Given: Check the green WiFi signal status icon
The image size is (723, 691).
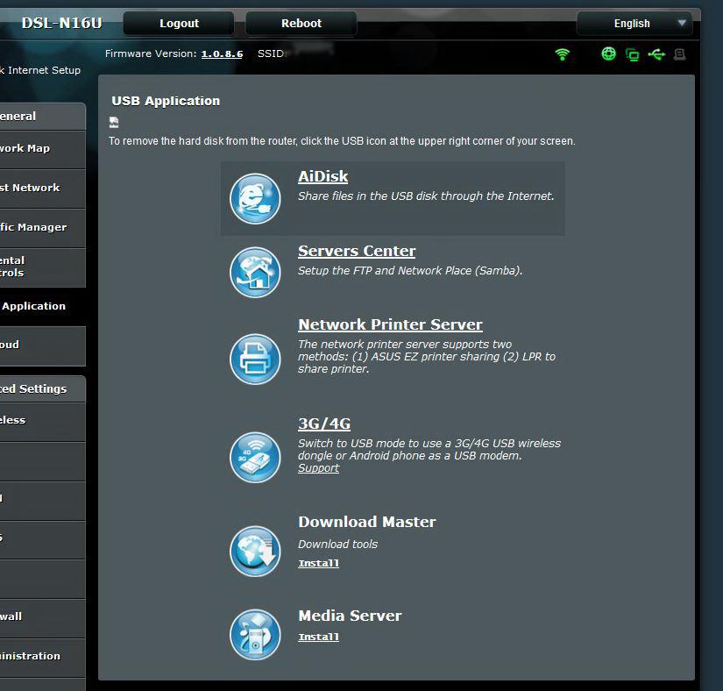Looking at the screenshot, I should click(x=562, y=54).
